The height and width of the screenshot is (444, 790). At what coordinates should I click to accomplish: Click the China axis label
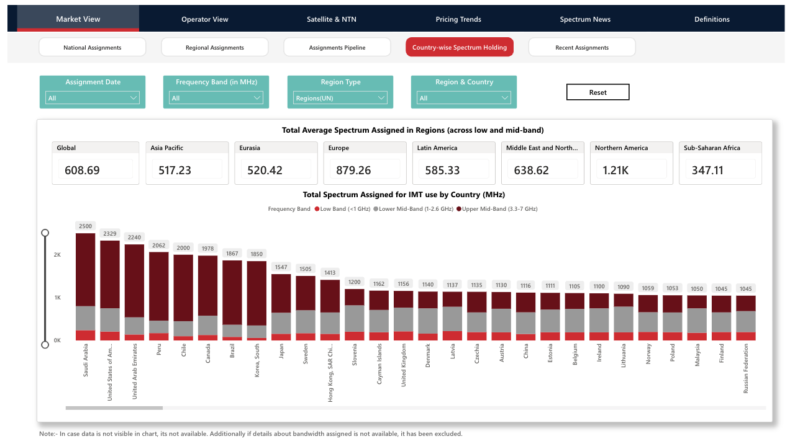coord(526,353)
